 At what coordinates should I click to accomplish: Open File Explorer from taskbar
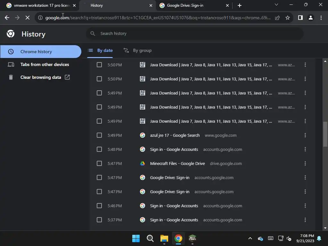click(164, 238)
